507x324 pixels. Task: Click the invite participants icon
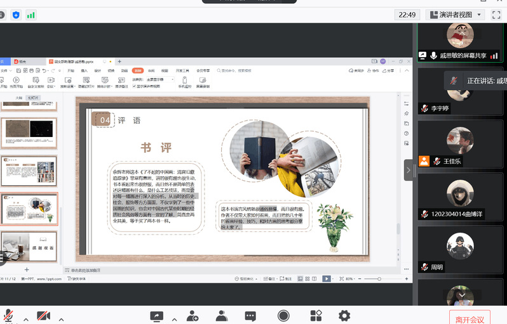(x=192, y=315)
